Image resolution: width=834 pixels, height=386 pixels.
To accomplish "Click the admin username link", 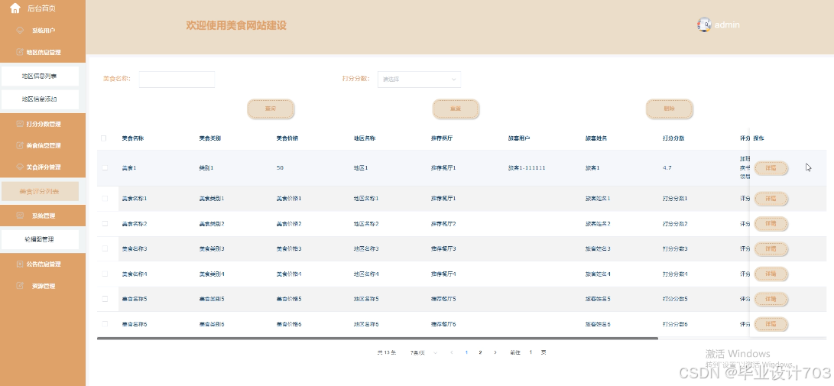I will tap(726, 25).
